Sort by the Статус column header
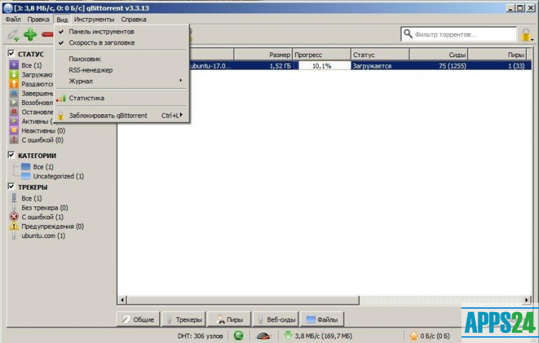The width and height of the screenshot is (539, 343). point(380,54)
